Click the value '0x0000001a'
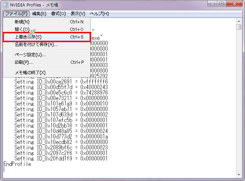The image size is (245, 181). point(94,136)
